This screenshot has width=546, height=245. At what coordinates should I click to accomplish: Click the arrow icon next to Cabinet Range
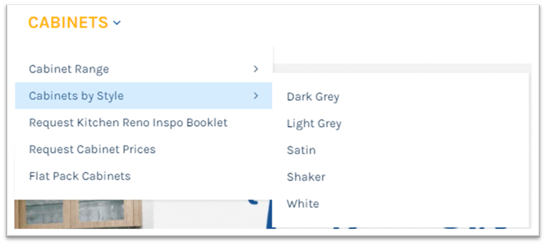(x=256, y=69)
